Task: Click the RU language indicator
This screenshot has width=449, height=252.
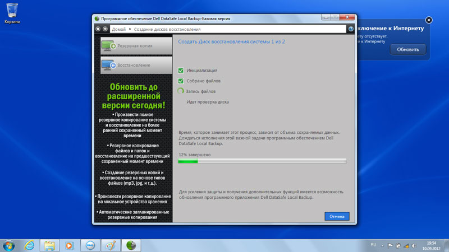Action: pos(373,245)
